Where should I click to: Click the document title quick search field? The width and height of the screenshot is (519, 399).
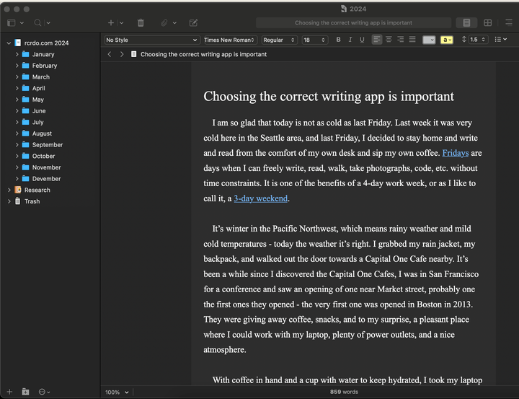(353, 23)
